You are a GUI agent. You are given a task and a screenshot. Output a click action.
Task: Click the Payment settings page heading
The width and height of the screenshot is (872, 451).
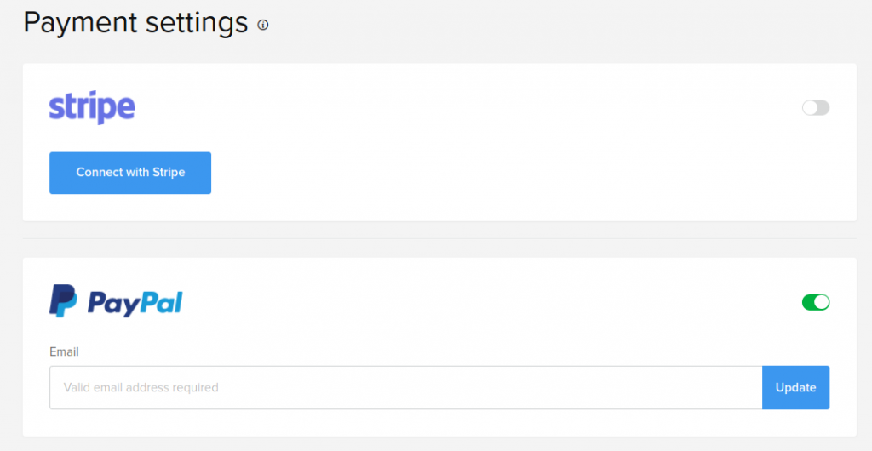tap(135, 23)
